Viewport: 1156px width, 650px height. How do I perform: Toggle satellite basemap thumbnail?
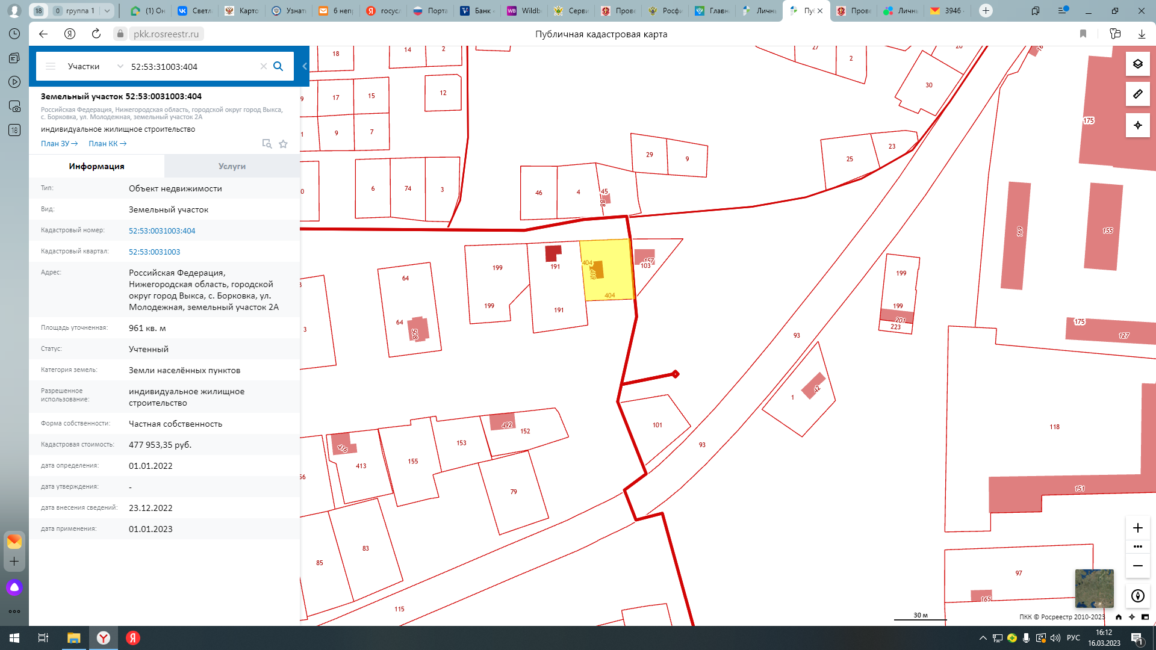click(x=1094, y=588)
